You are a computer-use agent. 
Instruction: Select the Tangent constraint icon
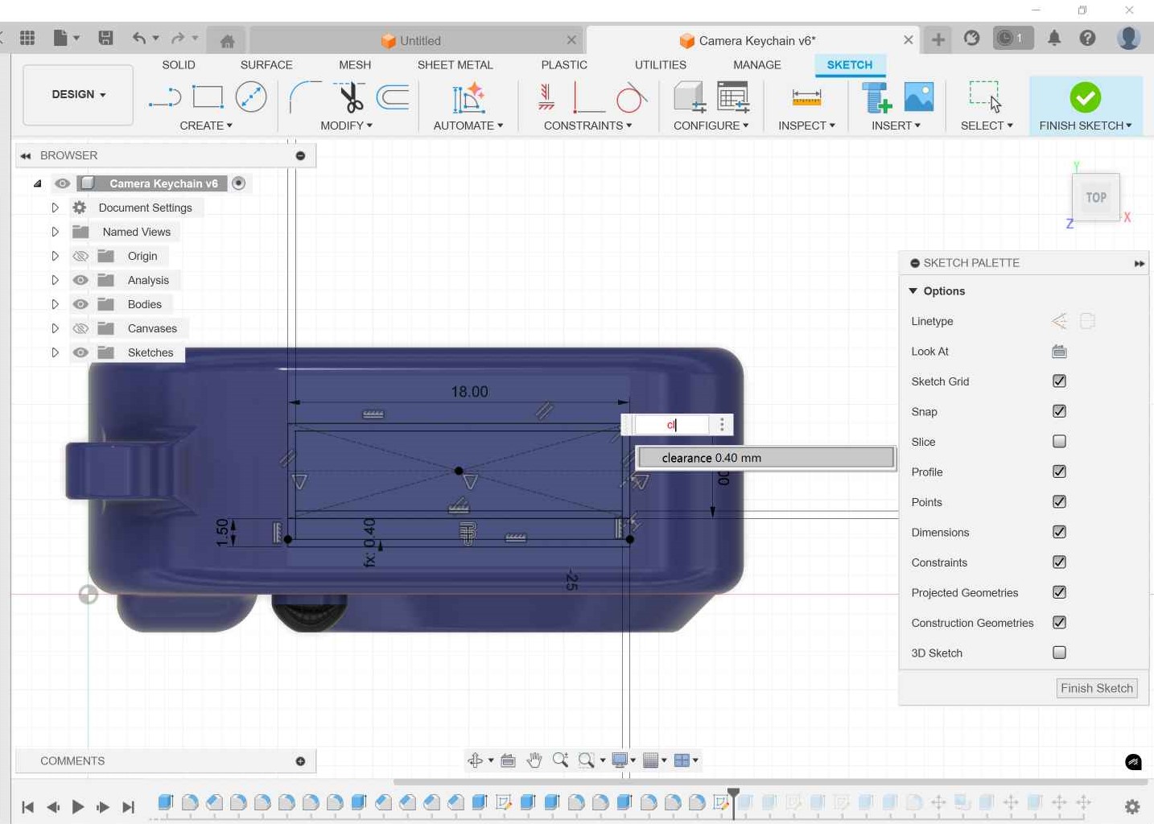click(632, 97)
